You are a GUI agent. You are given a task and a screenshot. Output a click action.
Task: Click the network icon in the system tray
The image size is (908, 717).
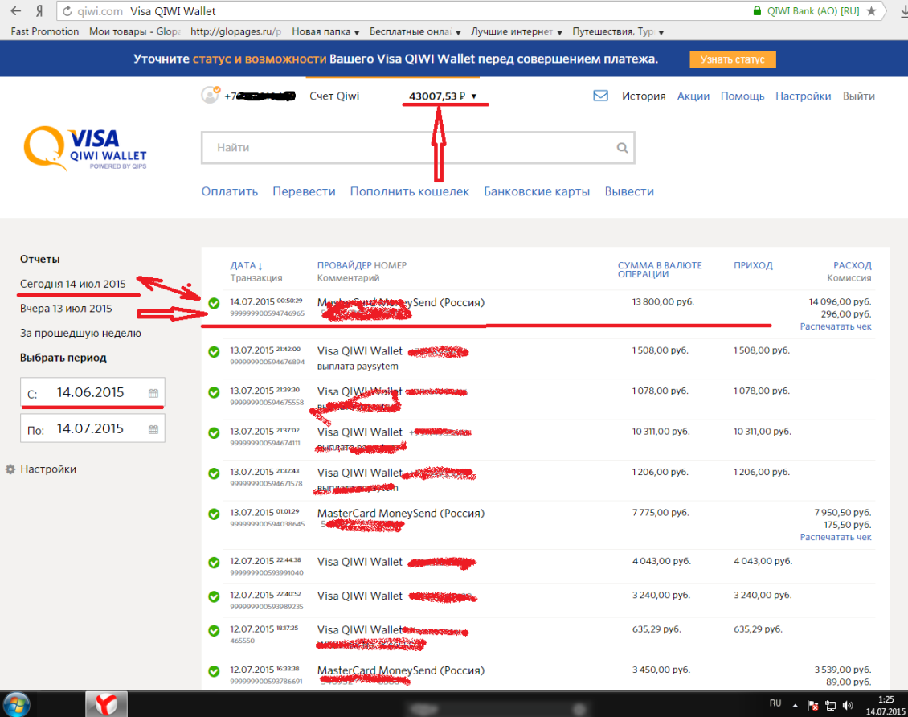[x=830, y=705]
